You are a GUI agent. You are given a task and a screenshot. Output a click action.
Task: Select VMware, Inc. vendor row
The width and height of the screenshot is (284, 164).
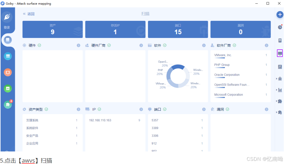241,56
